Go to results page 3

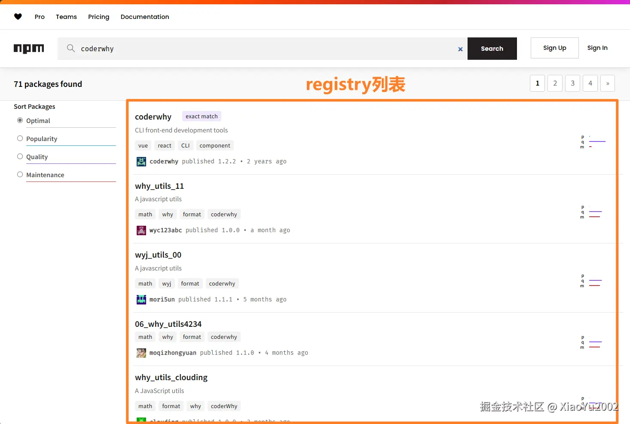click(x=572, y=83)
